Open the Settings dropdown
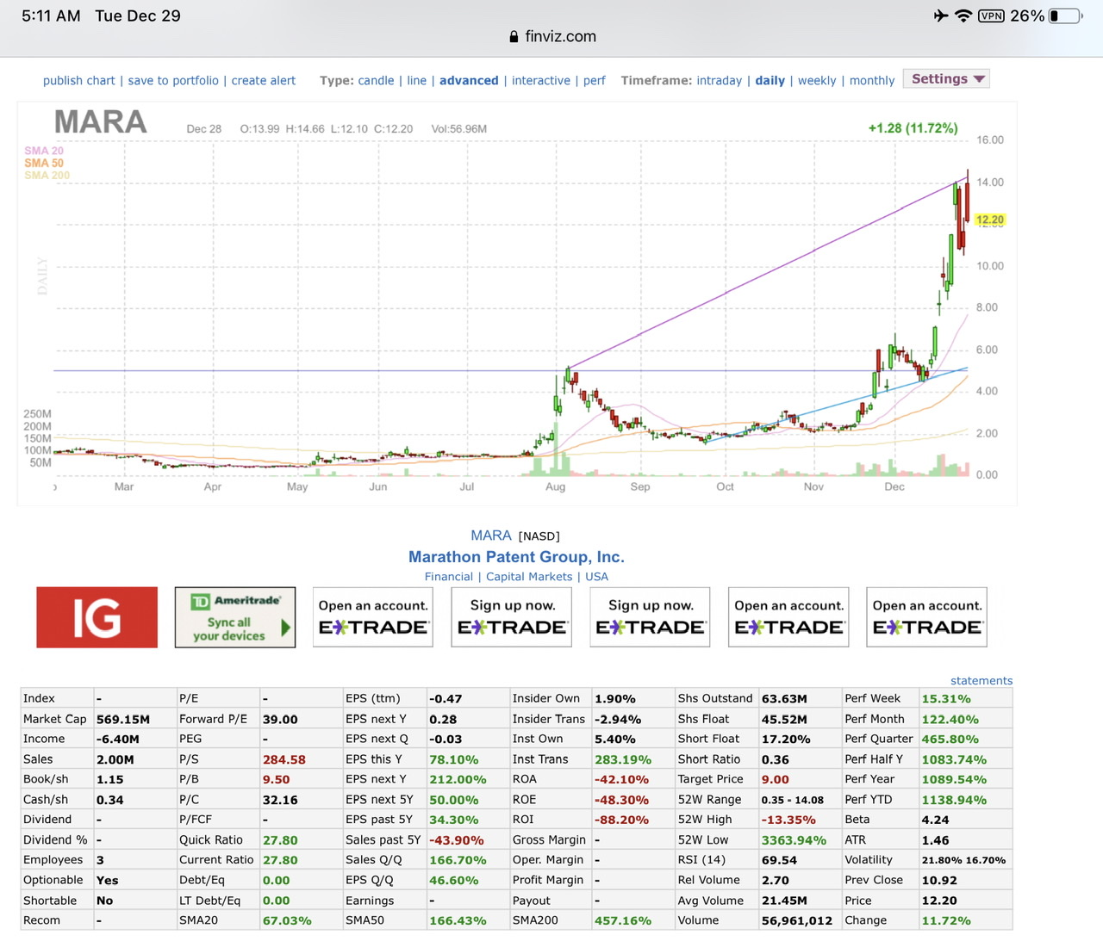The height and width of the screenshot is (941, 1103). coord(946,78)
